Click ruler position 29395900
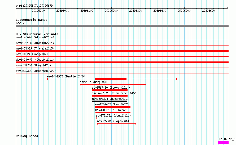Image resolution: width=236 pixels, height=145 pixels. coord(38,11)
